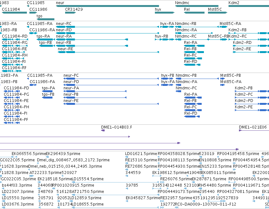The height and width of the screenshot is (209, 269).
Task: Click transcript CG11984-RG
Action: (15, 46)
